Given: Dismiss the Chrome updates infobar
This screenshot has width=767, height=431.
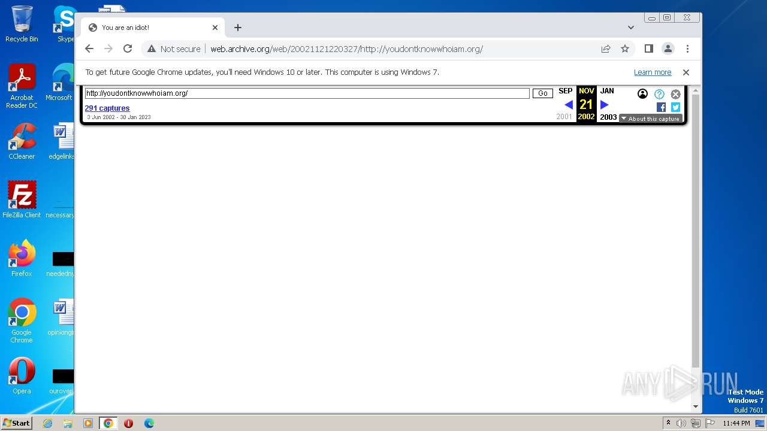Looking at the screenshot, I should (686, 72).
